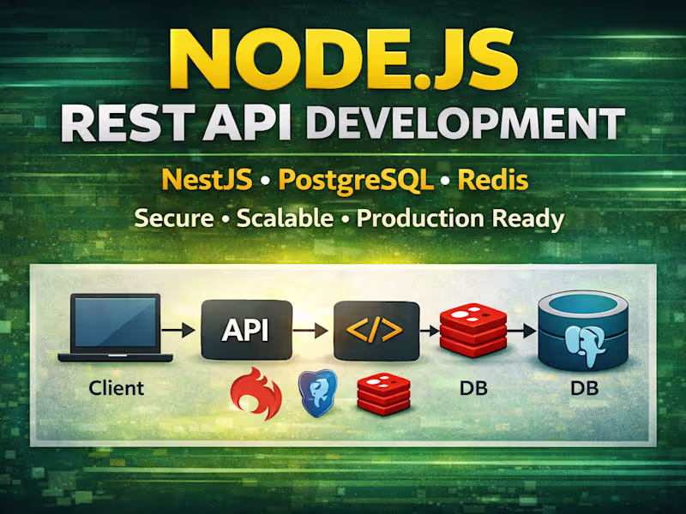Click the DB label under PostgreSQL cylinder
This screenshot has width=686, height=514.
point(585,388)
